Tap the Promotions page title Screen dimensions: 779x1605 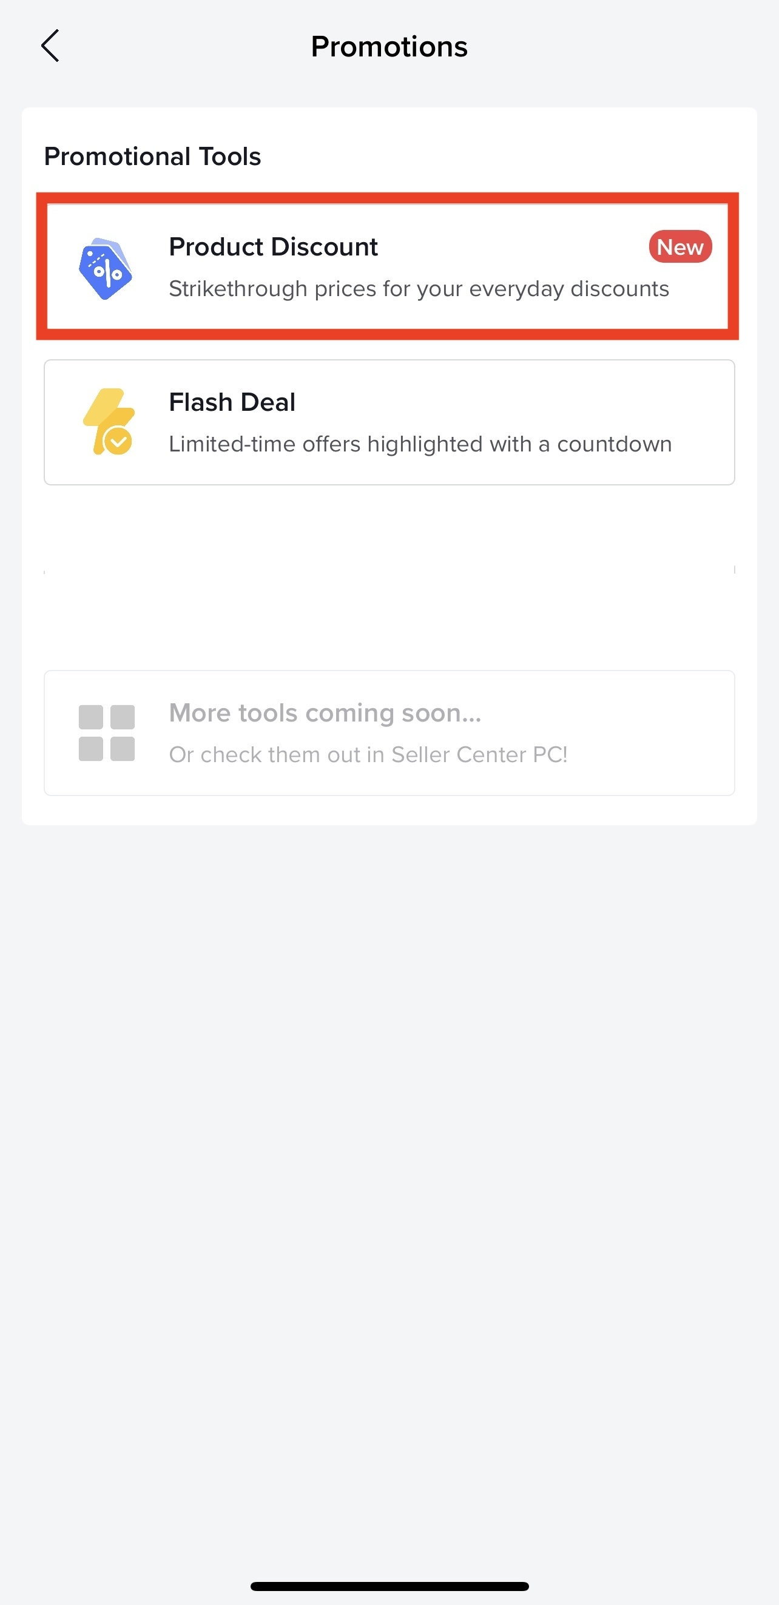(x=389, y=47)
